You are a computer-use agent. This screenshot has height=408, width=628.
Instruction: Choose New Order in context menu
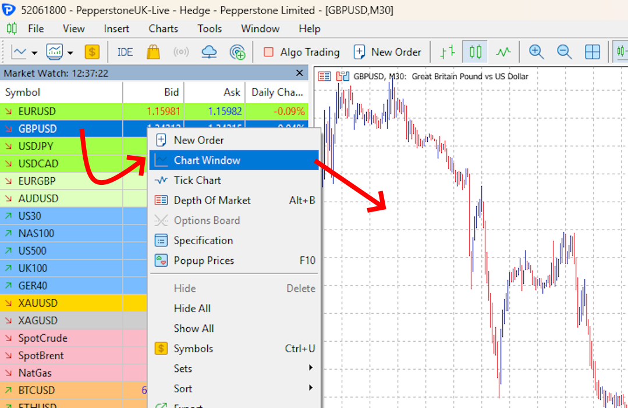click(x=235, y=140)
